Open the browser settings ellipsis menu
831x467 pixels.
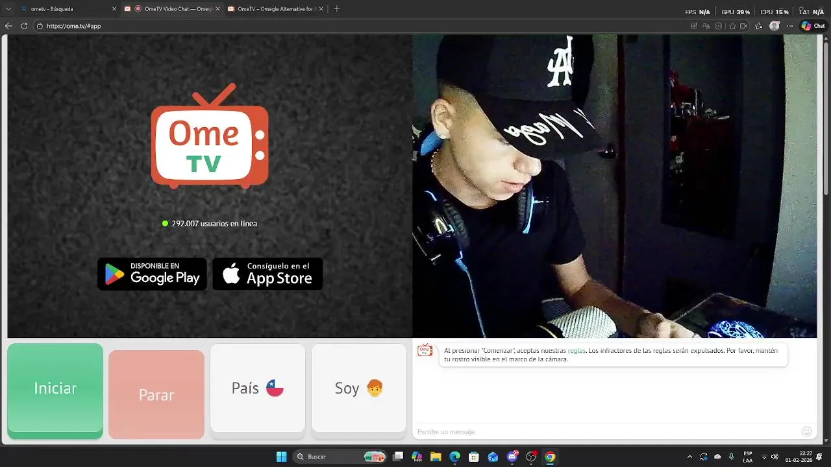point(789,26)
